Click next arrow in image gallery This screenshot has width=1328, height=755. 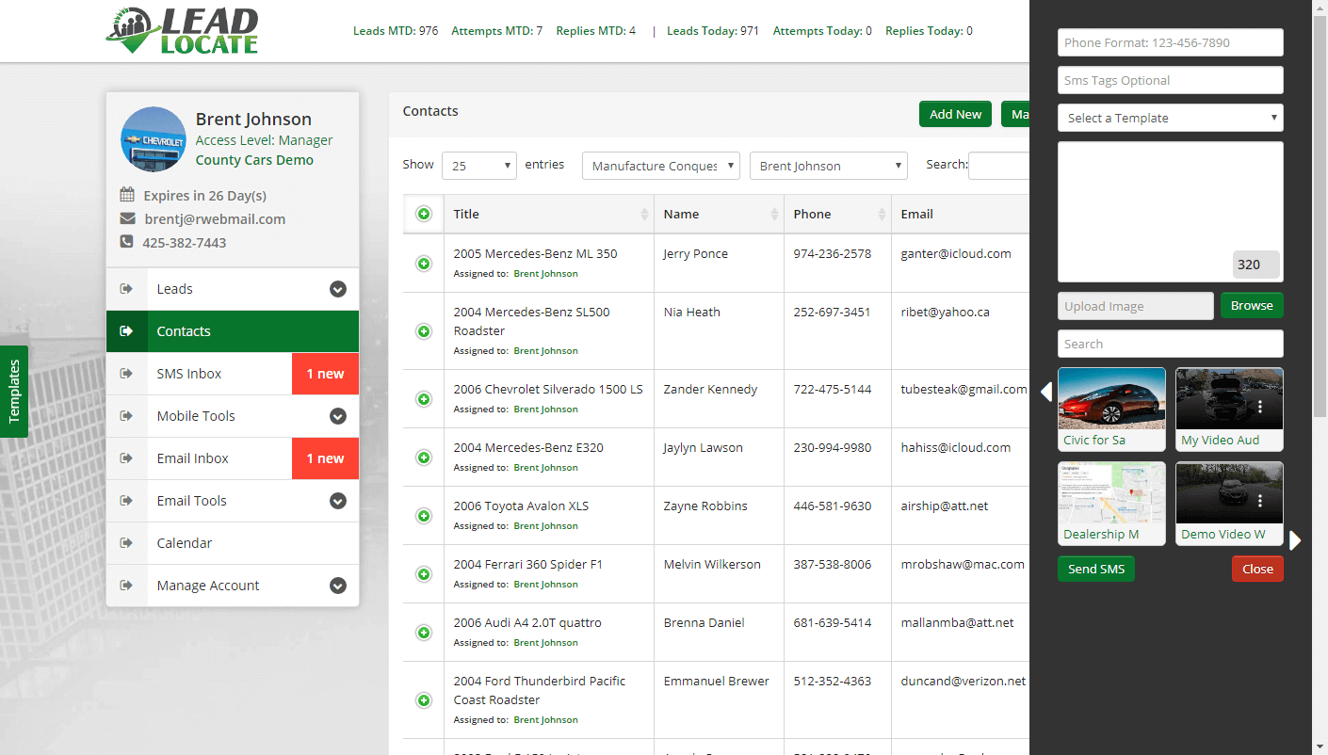coord(1295,540)
